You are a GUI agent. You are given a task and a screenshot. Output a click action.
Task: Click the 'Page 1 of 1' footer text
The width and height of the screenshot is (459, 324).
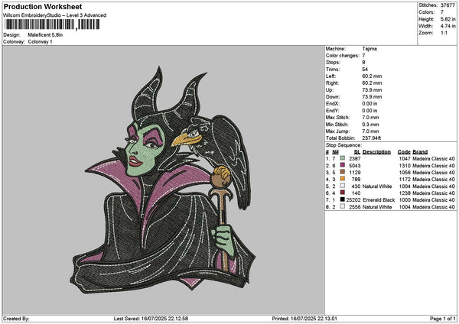(x=443, y=319)
